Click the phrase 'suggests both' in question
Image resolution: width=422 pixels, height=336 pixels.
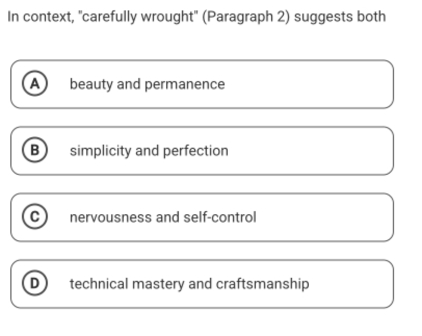340,17
